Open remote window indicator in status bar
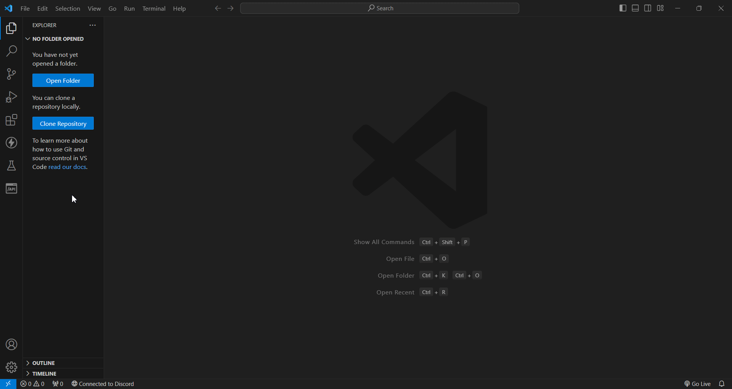Screen dimensions: 732x389 8,384
